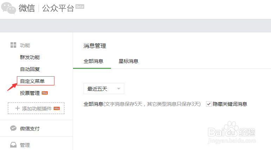
Task: Click the 添加功能插件 button
Action: coord(37,109)
